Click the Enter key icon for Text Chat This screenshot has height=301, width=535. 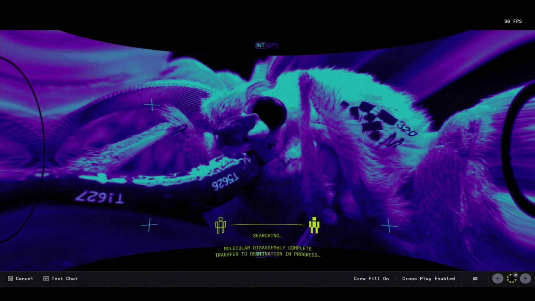coord(46,279)
